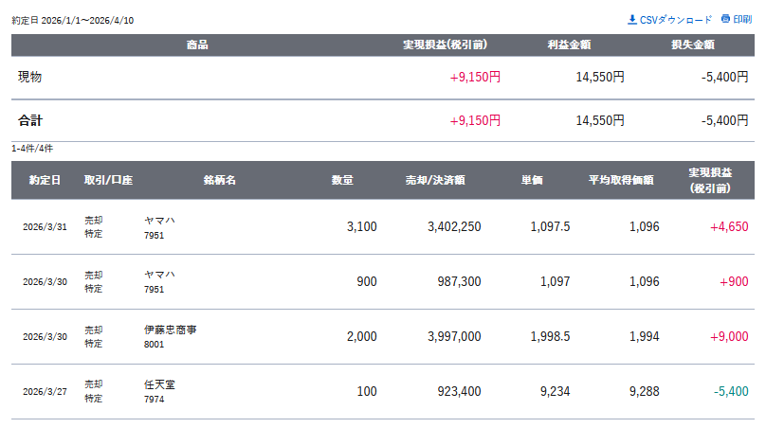Click the download arrow icon beside CSVダウンロード
The width and height of the screenshot is (766, 428).
(632, 19)
